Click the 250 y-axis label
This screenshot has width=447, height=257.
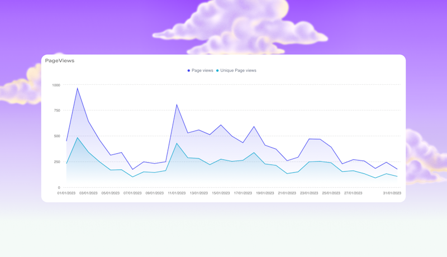tap(57, 162)
